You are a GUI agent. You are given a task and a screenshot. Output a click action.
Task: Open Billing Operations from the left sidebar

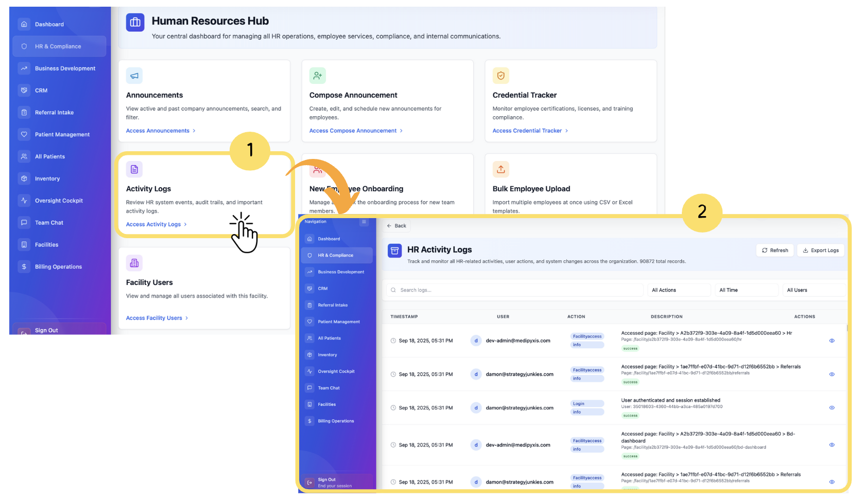point(58,266)
